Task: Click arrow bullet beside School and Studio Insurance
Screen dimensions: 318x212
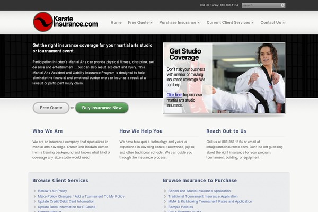Action: 165,191
